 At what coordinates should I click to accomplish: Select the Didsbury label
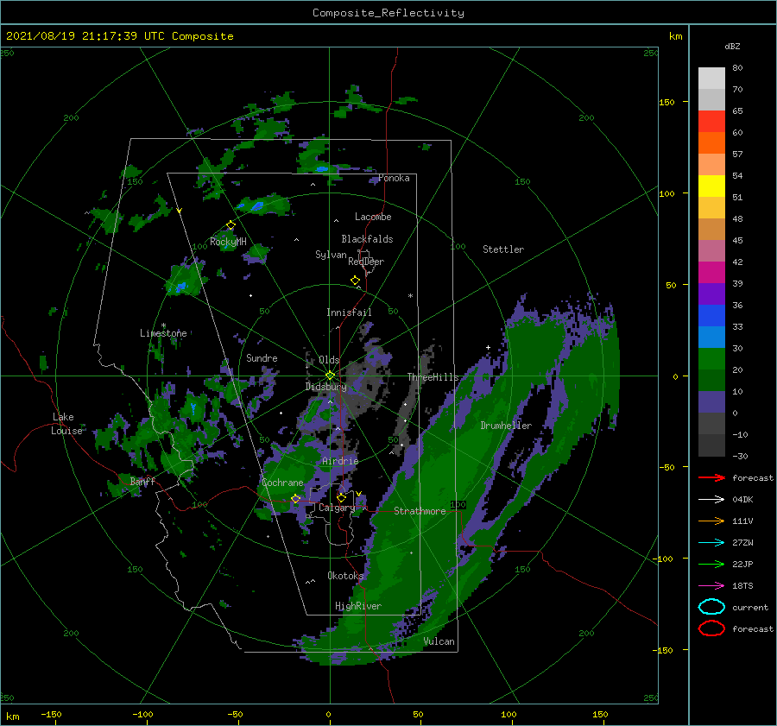(x=325, y=387)
